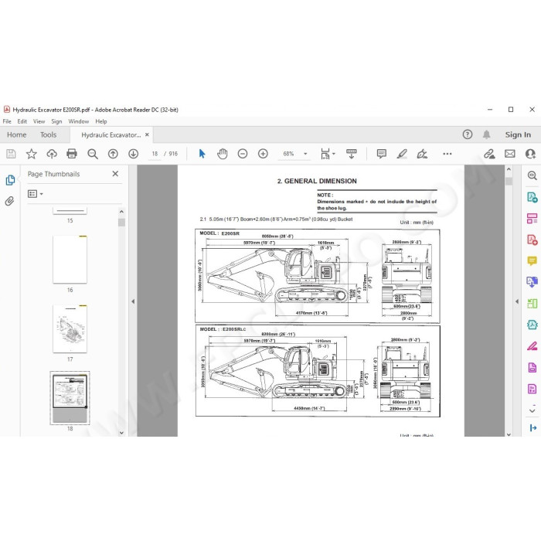Open the page thumbnails pane icon
The height and width of the screenshot is (541, 541).
tap(10, 180)
